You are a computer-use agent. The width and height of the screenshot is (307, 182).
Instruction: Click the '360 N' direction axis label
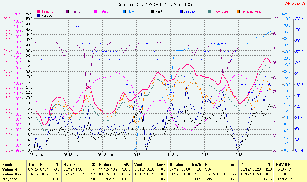coord(299,19)
